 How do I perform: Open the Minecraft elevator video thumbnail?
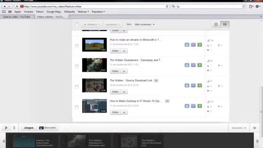[x=95, y=45]
